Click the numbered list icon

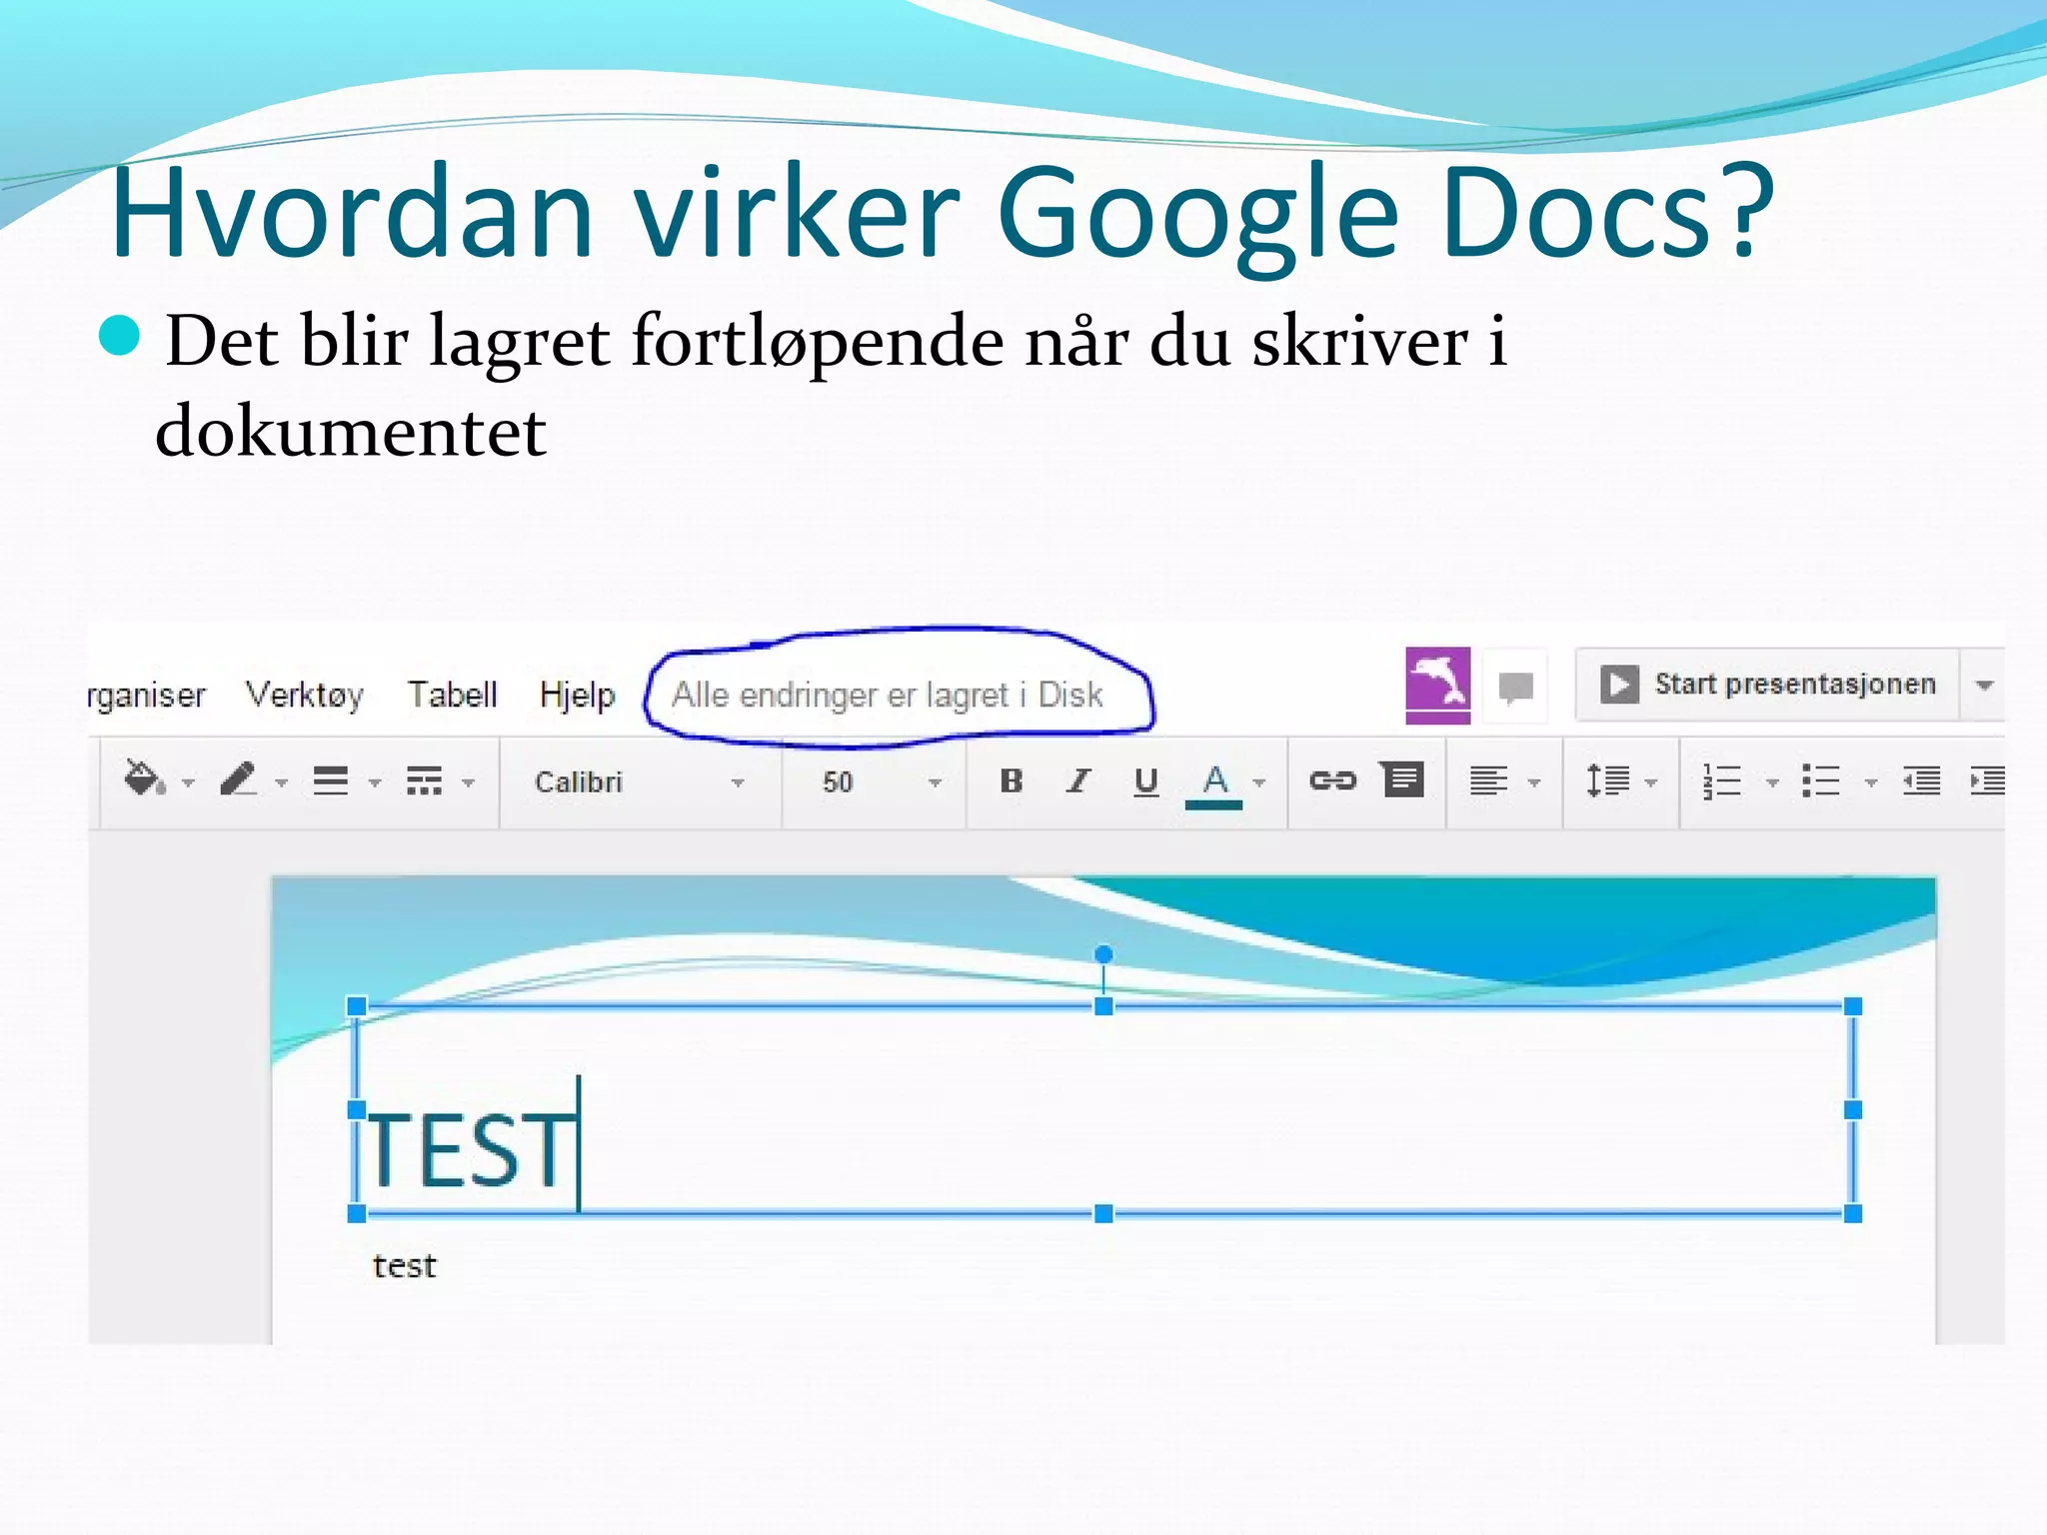click(x=1722, y=780)
